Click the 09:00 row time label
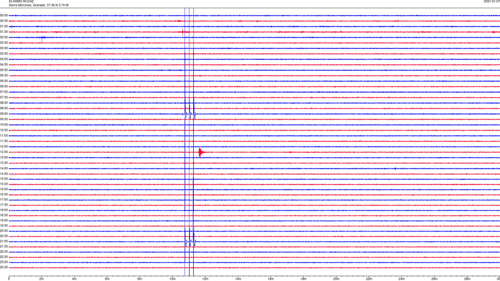 click(4, 114)
